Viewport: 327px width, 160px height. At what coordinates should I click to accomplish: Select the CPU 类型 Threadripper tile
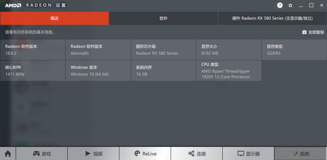pos(229,70)
